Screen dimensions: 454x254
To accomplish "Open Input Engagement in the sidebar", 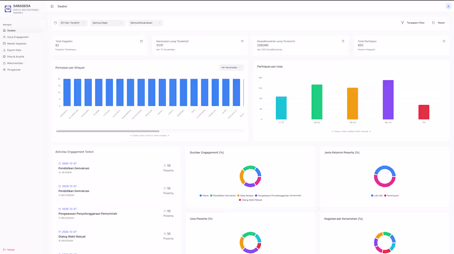I will tap(18, 37).
